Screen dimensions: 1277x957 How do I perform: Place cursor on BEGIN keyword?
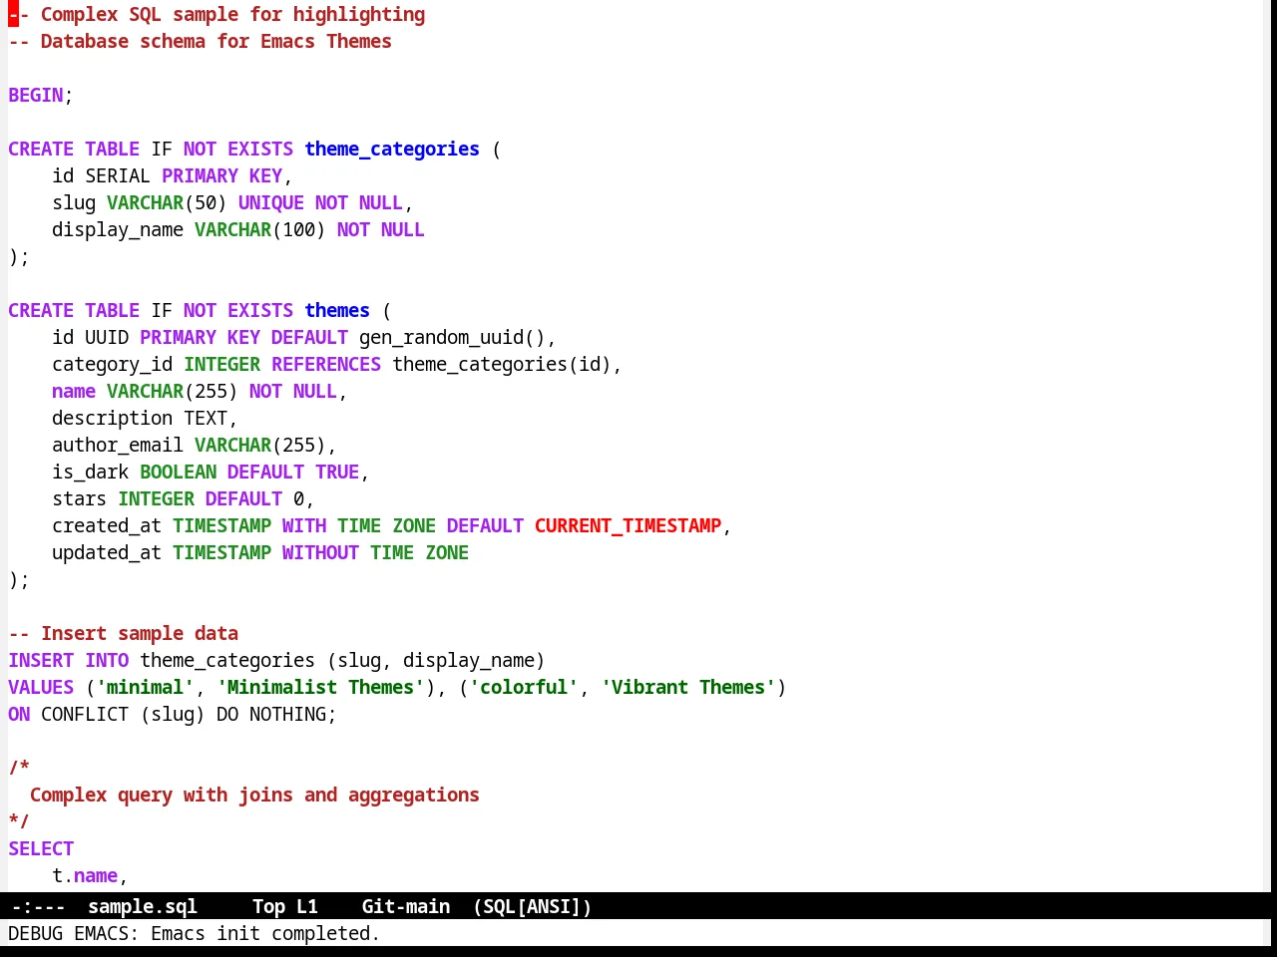pyautogui.click(x=36, y=95)
